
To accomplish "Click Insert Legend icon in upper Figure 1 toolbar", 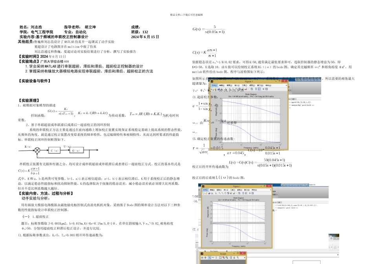I will click(x=259, y=89).
